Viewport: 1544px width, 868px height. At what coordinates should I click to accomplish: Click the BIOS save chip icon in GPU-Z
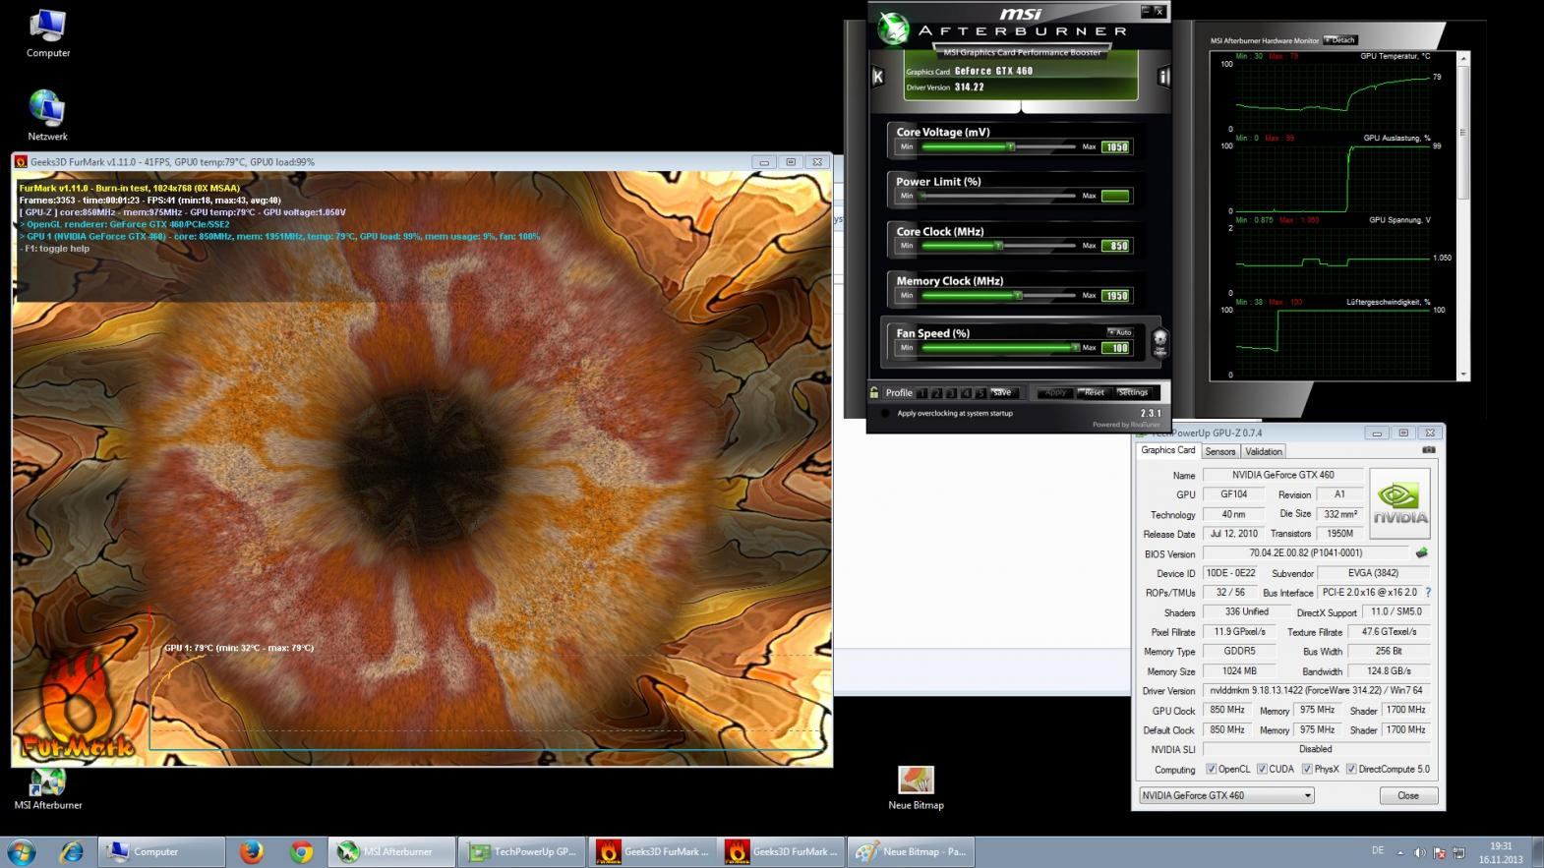tap(1421, 553)
